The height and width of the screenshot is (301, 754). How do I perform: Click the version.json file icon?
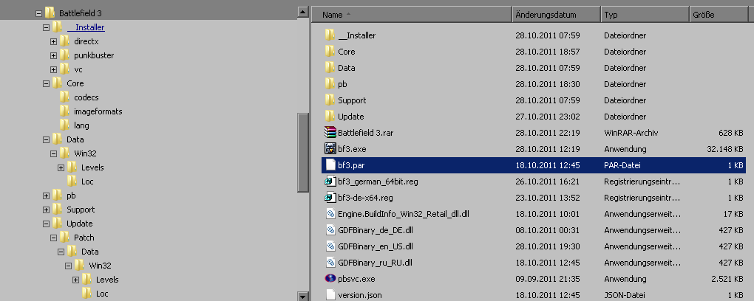click(x=330, y=295)
